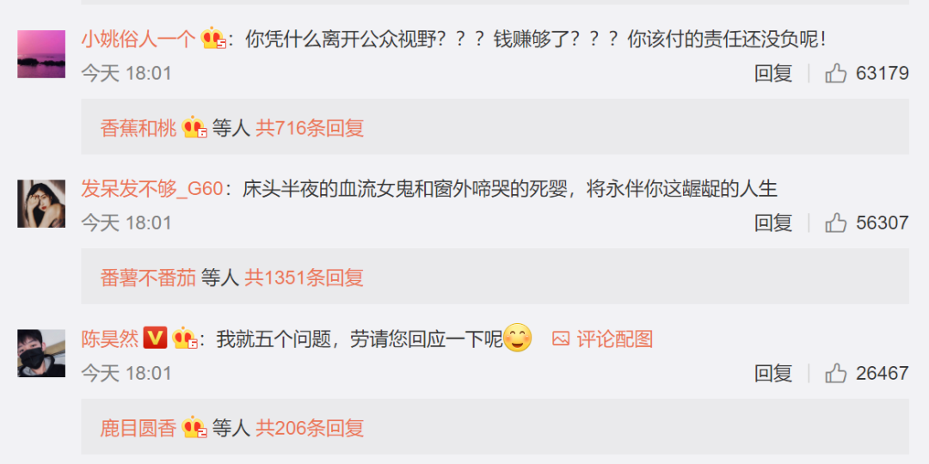The image size is (929, 464).
Task: Expand 共1351条回复 replies thread
Action: click(x=305, y=278)
